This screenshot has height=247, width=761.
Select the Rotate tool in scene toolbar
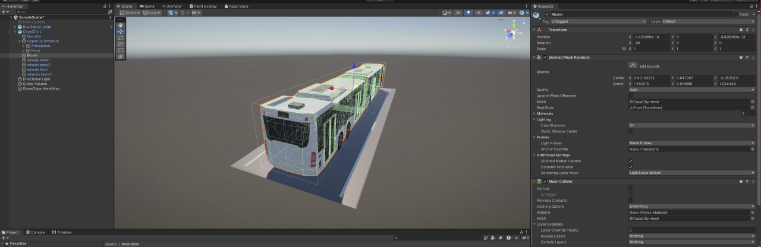pos(121,37)
